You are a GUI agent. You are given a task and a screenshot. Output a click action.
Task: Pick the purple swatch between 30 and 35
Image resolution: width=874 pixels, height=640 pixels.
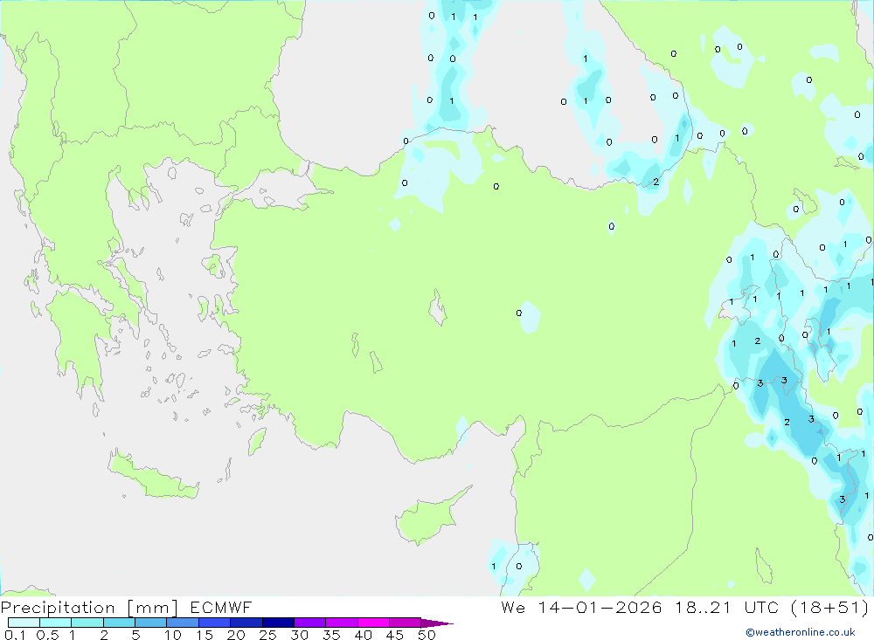click(x=309, y=623)
